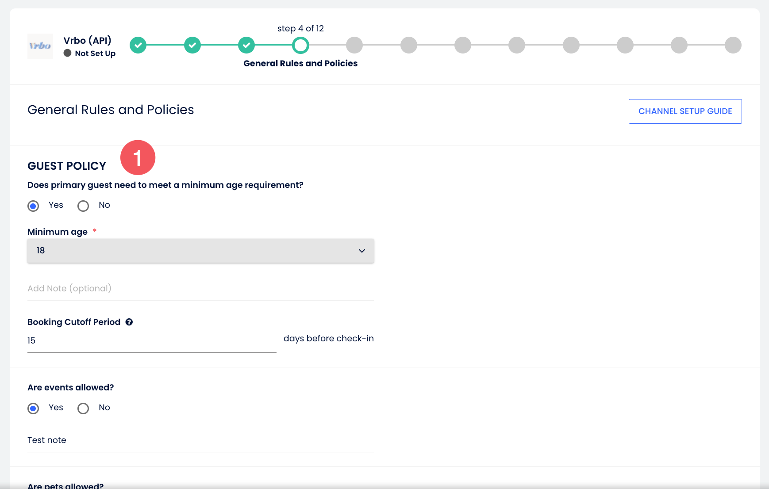Select No for minimum age requirement
Image resolution: width=769 pixels, height=489 pixels.
[x=83, y=206]
